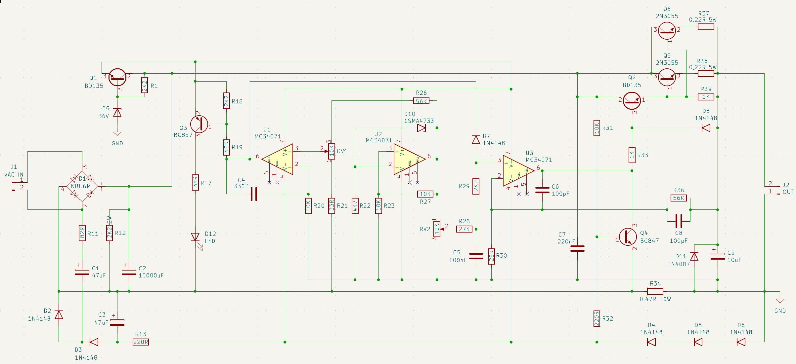This screenshot has height=364, width=796.
Task: Click the R13 220R resistor
Action: [x=141, y=342]
